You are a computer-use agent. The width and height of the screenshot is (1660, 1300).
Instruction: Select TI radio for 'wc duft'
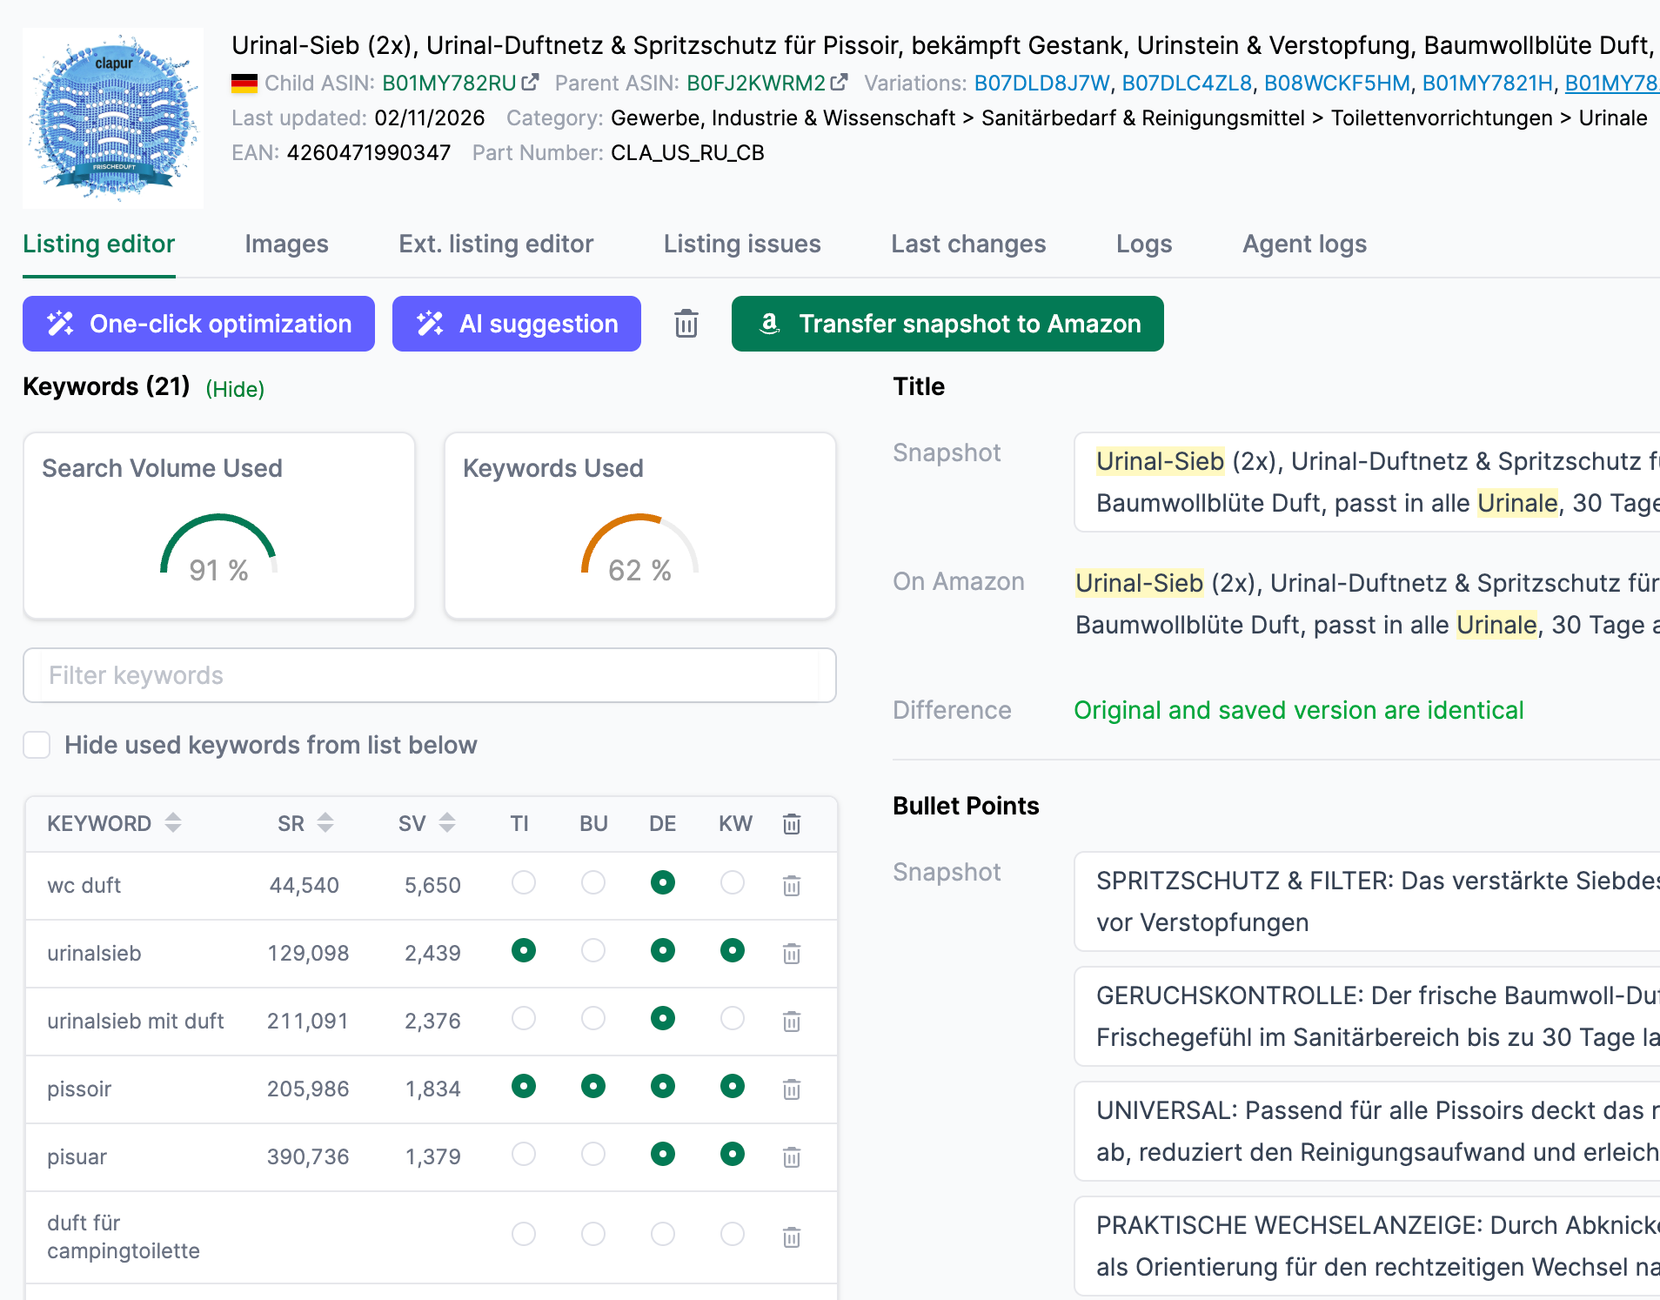[524, 883]
